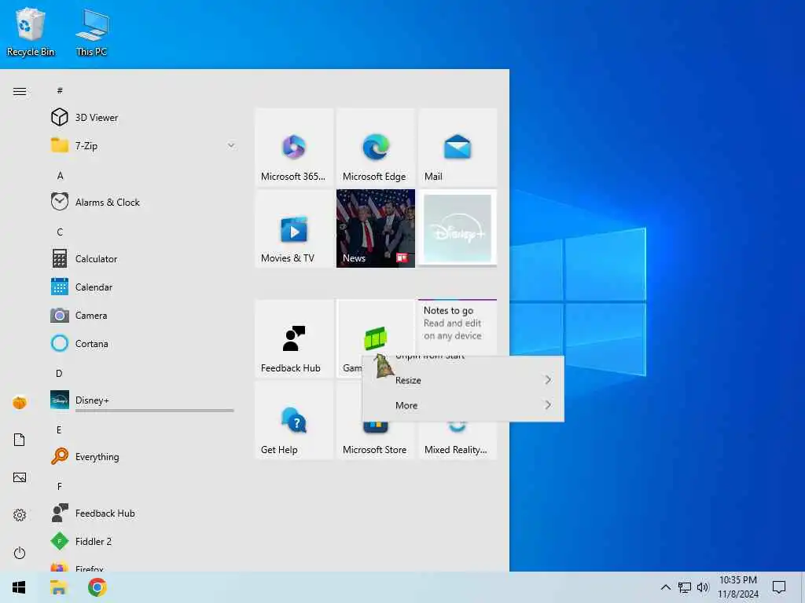Click the Windows Start button
The image size is (805, 603).
[19, 587]
